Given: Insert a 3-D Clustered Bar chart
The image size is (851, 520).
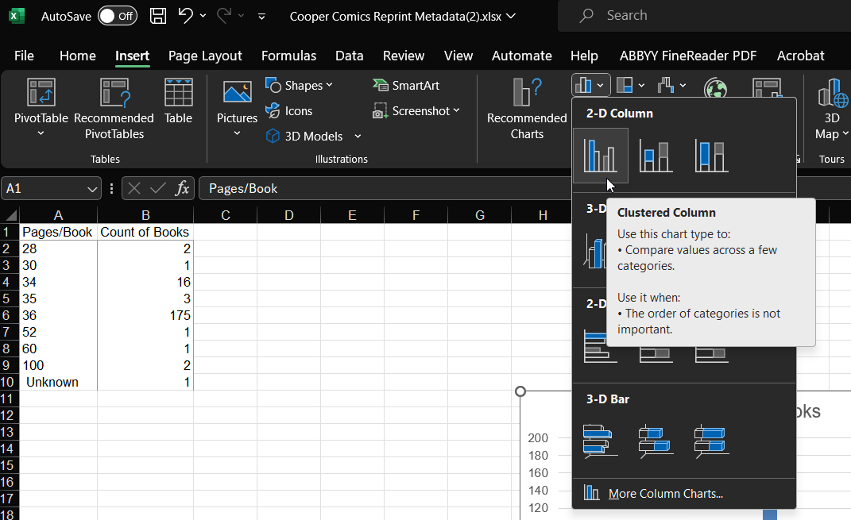Looking at the screenshot, I should [600, 441].
